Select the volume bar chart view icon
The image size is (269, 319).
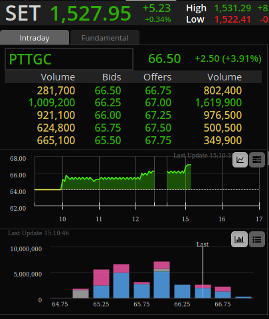click(239, 239)
